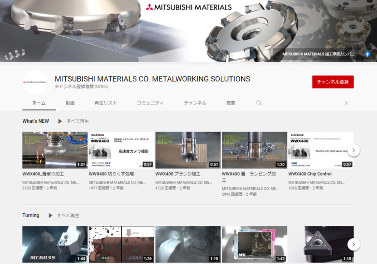The width and height of the screenshot is (377, 264).
Task: Open the 1:26 Turning video thumbnail
Action: click(121, 244)
